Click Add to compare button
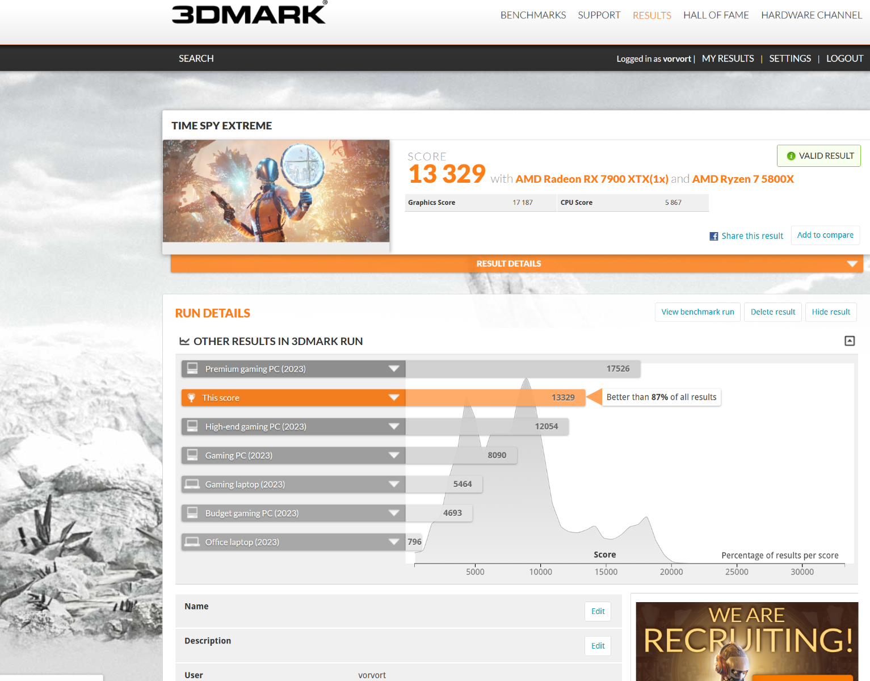The image size is (870, 681). [x=825, y=235]
